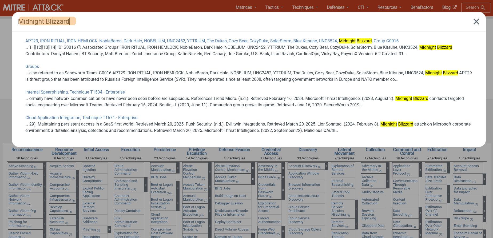This screenshot has height=238, width=493.
Task: Click the Search magnifier icon in navbar
Action: [x=483, y=7]
